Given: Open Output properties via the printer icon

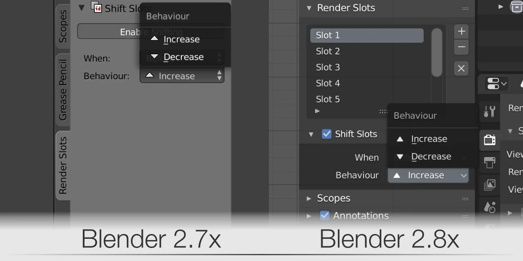Looking at the screenshot, I should (489, 162).
